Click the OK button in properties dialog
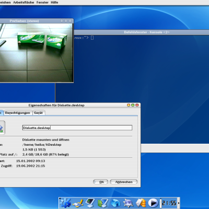Image resolution: width=209 pixels, height=209 pixels. (x=100, y=182)
